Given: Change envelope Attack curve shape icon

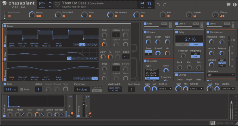Looking at the screenshot, I should pyautogui.click(x=23, y=115).
